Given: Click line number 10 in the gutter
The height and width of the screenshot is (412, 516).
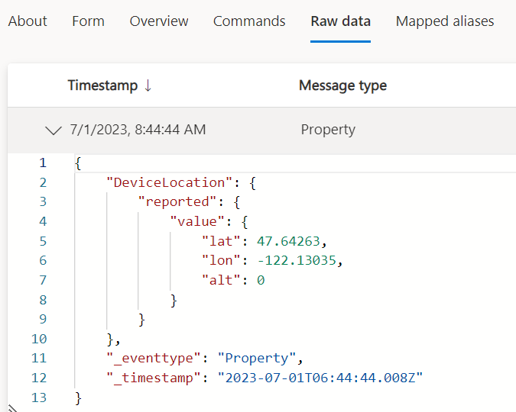Looking at the screenshot, I should [x=39, y=339].
